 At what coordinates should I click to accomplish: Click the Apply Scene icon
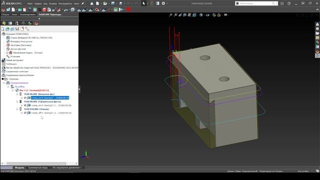(219, 15)
